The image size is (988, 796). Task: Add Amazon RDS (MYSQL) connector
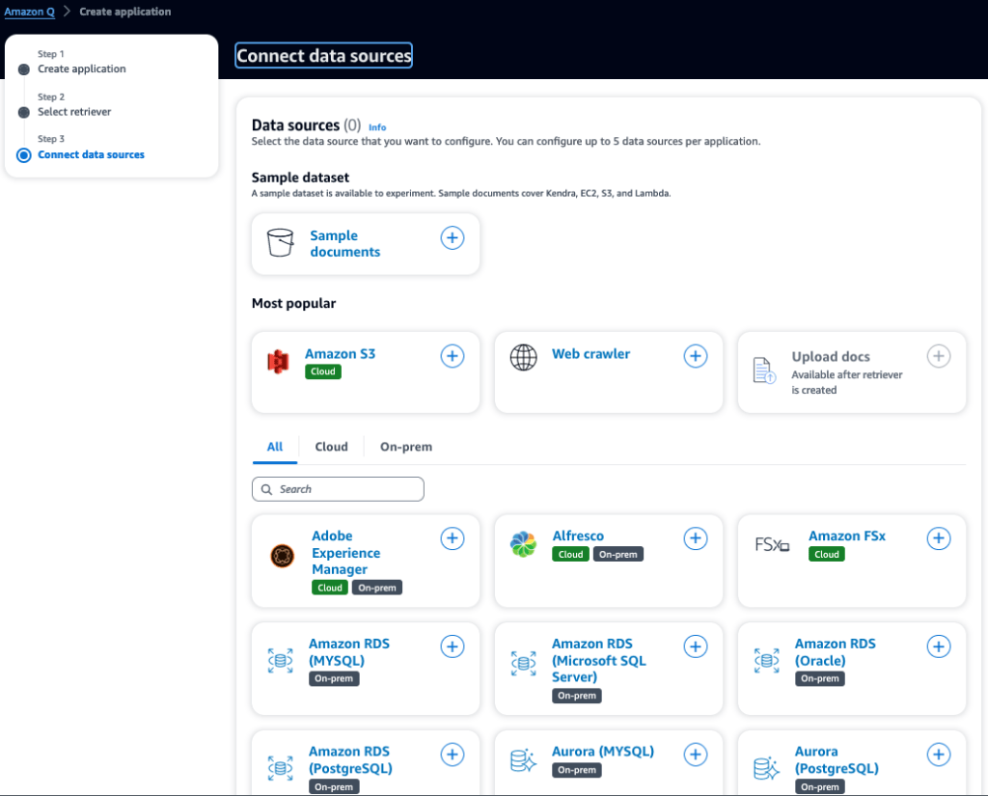tap(453, 646)
